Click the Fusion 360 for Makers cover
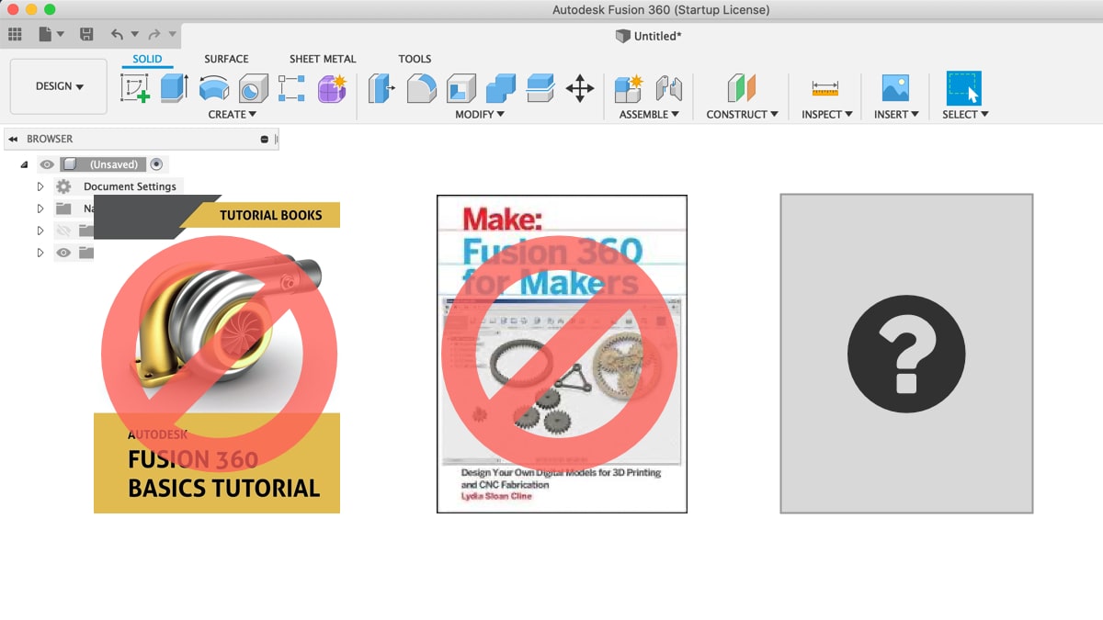This screenshot has height=620, width=1103. [562, 354]
